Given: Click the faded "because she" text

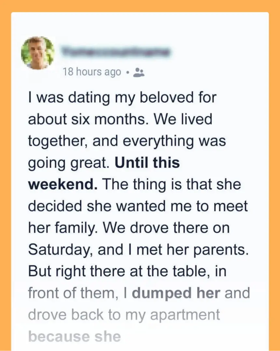Looking at the screenshot, I should (x=75, y=336).
